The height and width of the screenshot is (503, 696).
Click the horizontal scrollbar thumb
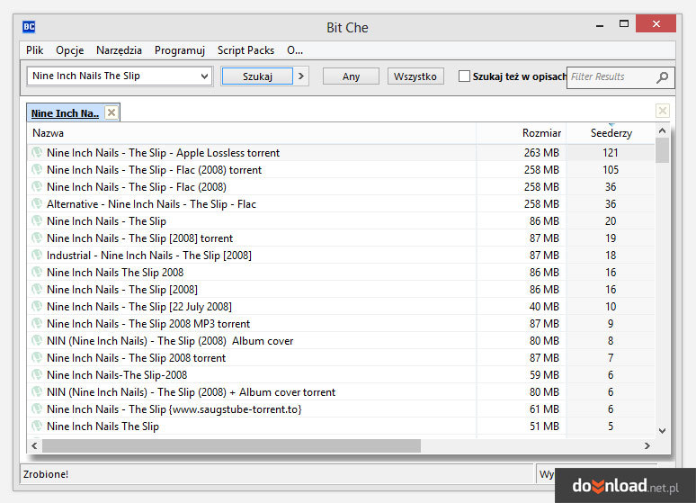231,445
